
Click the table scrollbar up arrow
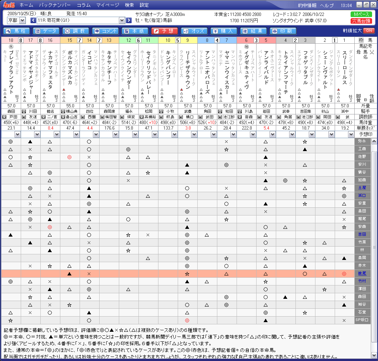click(374, 141)
